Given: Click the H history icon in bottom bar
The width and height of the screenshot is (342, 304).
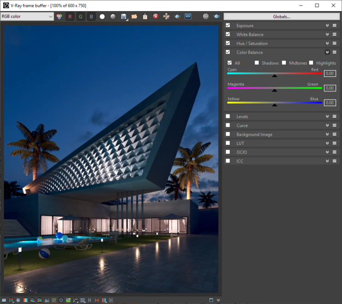Looking at the screenshot, I should pyautogui.click(x=89, y=300).
